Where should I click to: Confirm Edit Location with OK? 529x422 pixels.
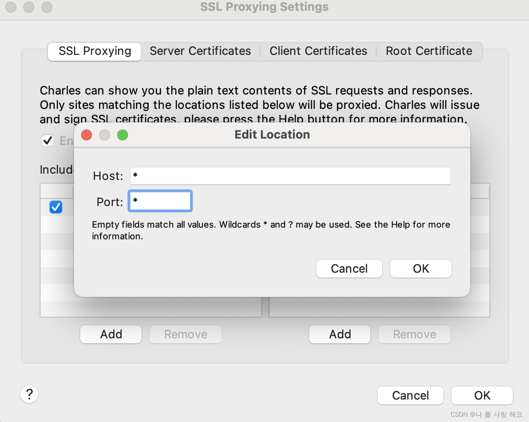[421, 269]
